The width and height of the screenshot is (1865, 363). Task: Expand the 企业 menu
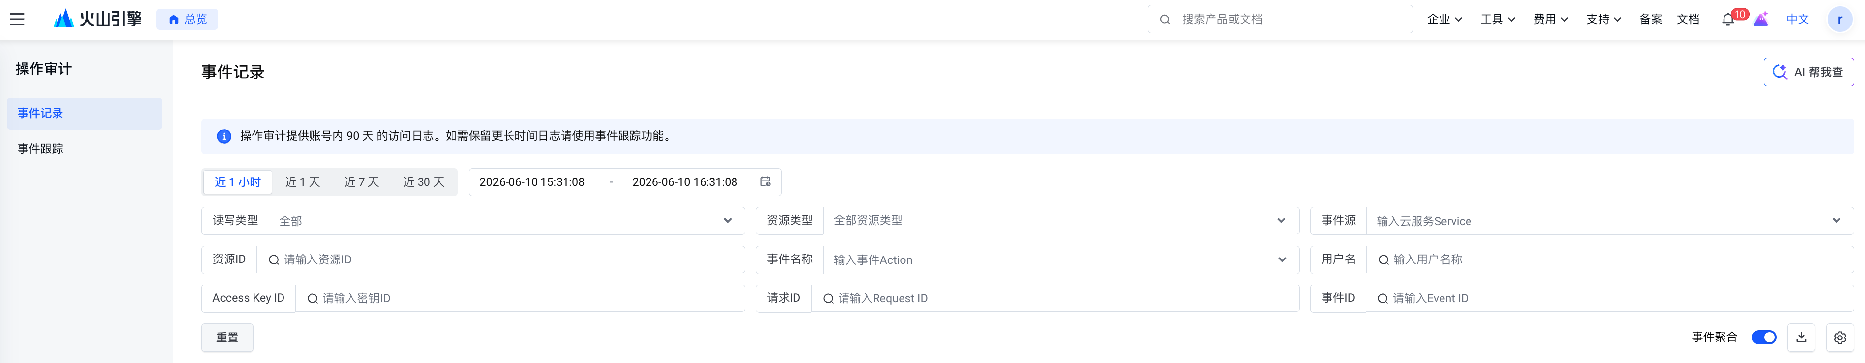coord(1444,20)
